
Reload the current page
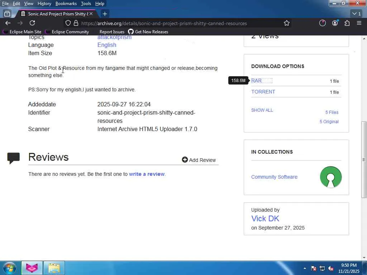pyautogui.click(x=32, y=23)
